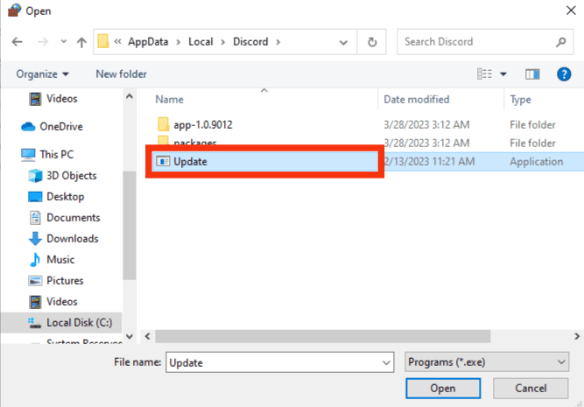Click the 3D Objects cube icon
The width and height of the screenshot is (584, 407).
tap(35, 176)
